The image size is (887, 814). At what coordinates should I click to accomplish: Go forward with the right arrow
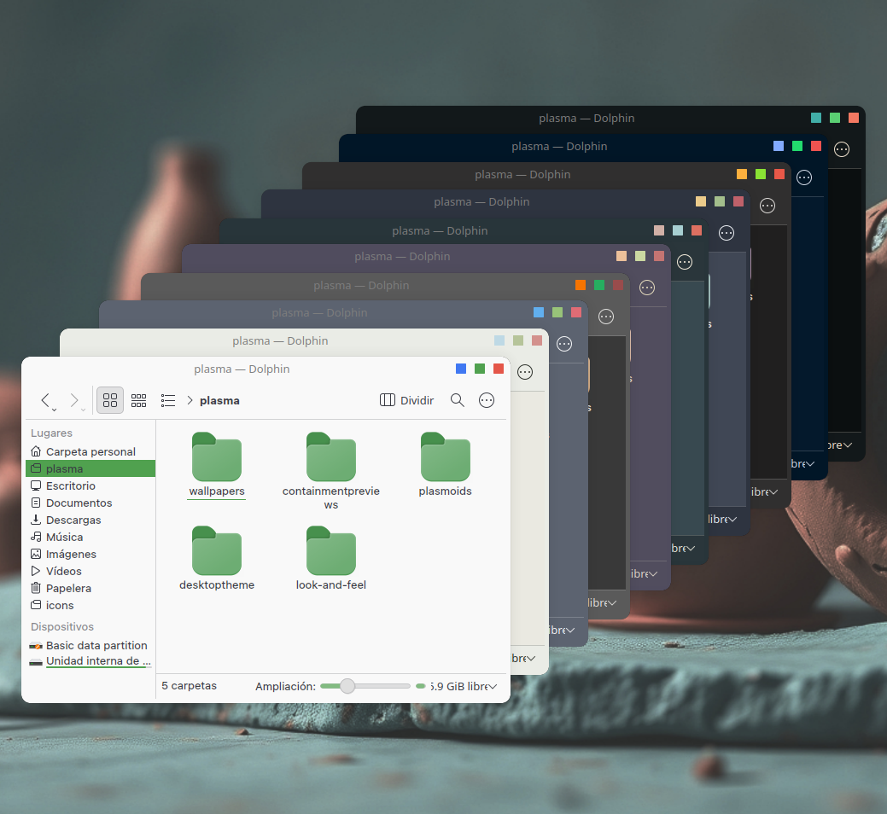coord(73,400)
